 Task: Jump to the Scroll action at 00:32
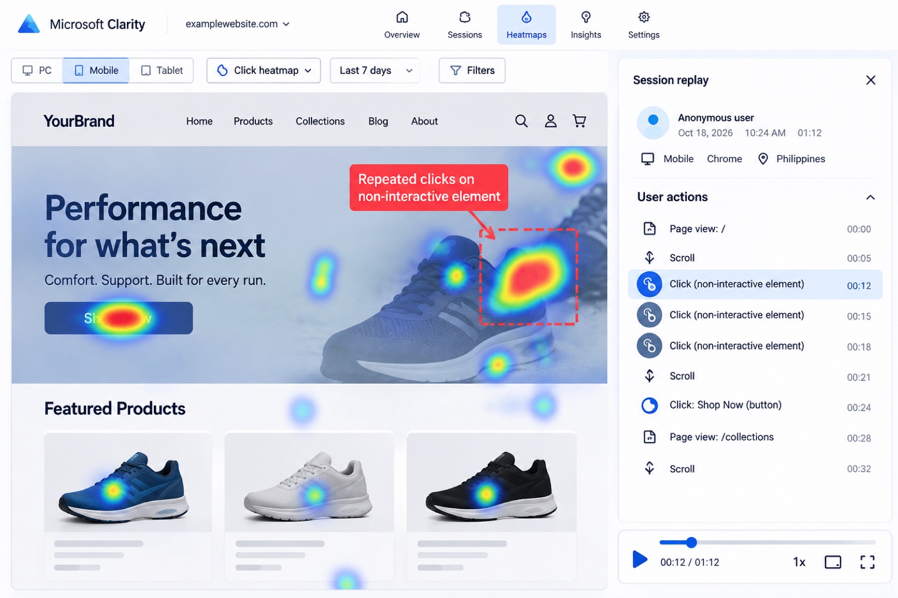755,468
